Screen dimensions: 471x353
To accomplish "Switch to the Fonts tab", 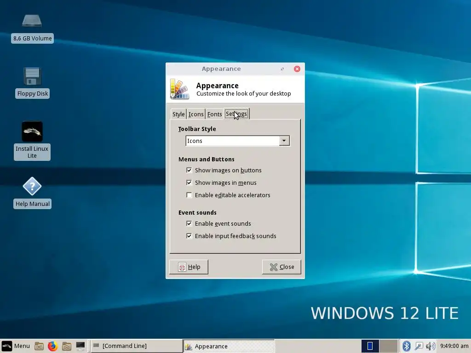I will tap(214, 114).
